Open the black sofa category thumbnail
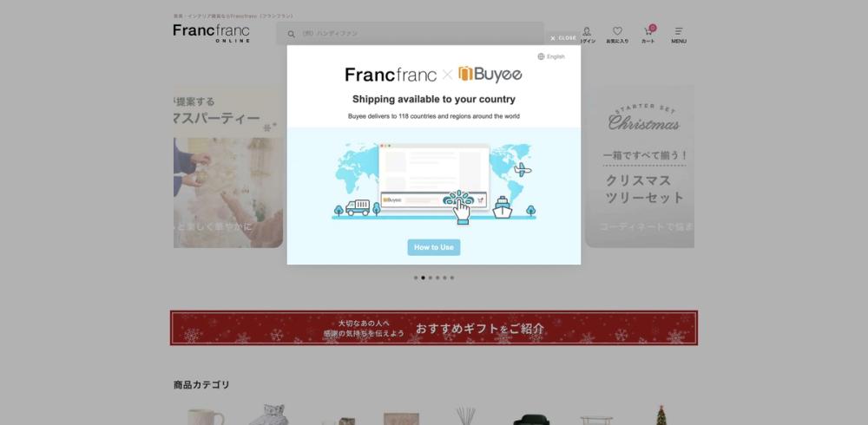This screenshot has width=868, height=425. point(531,418)
